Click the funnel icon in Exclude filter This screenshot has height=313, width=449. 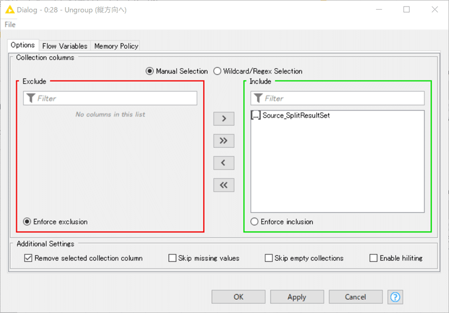coord(30,98)
